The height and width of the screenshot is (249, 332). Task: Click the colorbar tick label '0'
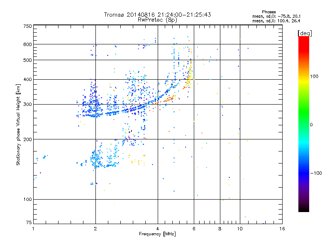pyautogui.click(x=311, y=125)
